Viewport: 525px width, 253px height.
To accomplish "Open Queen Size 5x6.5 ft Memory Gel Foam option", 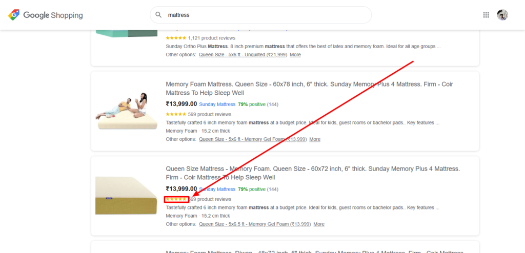I will pos(255,224).
